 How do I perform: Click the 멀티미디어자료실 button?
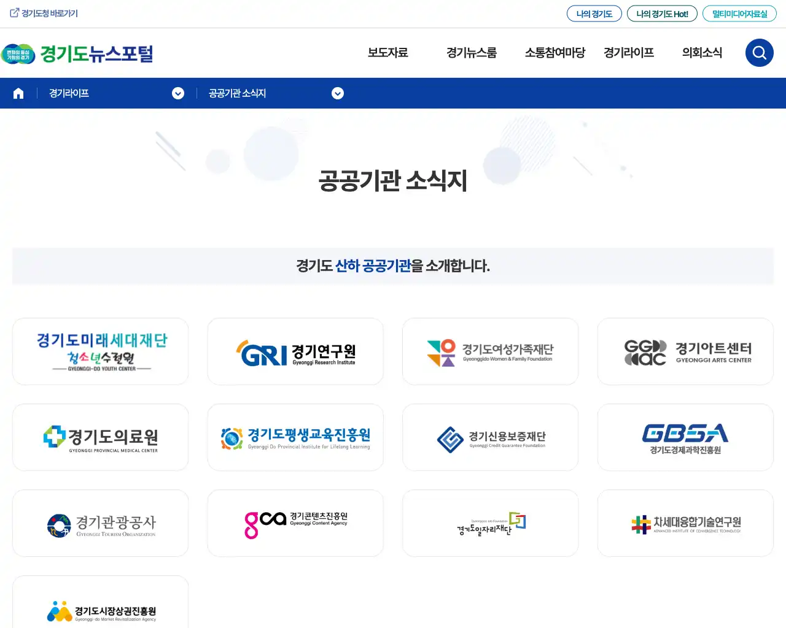point(739,13)
